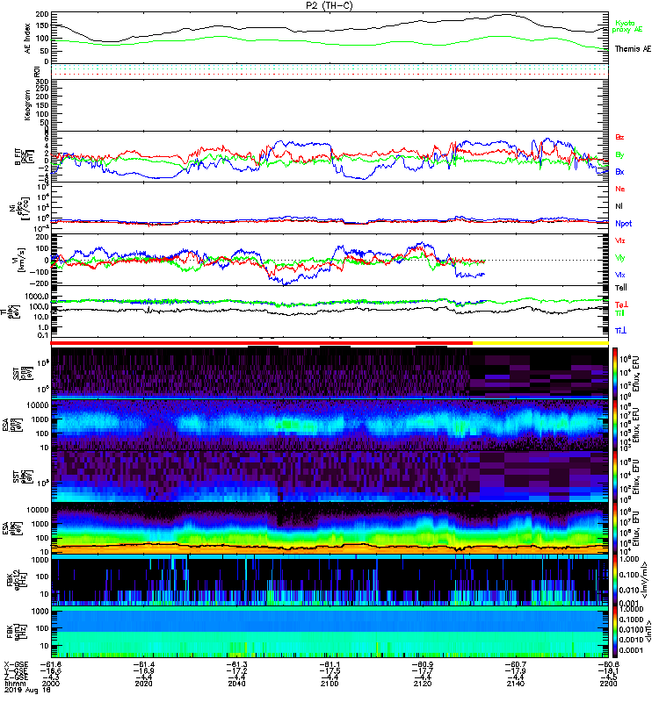Select the green Ti parallel legend label
659x702 pixels.
(x=620, y=313)
